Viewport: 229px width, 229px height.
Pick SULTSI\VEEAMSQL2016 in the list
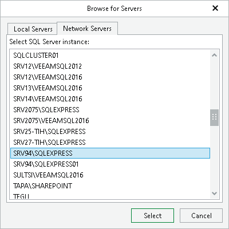(x=110, y=175)
